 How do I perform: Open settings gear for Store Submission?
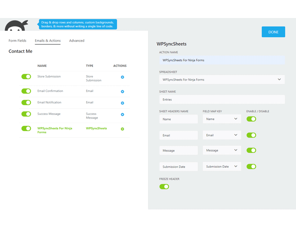[x=122, y=77]
